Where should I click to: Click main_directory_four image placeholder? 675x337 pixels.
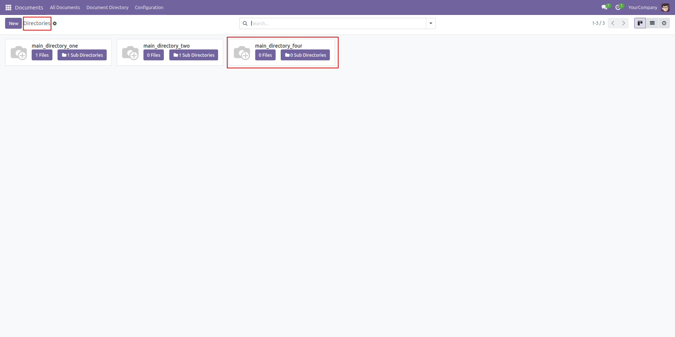pos(242,53)
